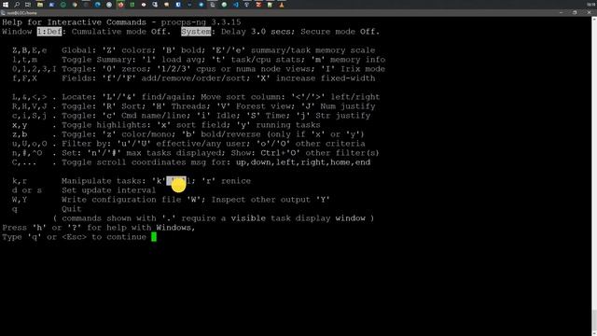Click the 'n,#,^O' Set max tasks row
This screenshot has width=597, height=336.
tap(196, 153)
